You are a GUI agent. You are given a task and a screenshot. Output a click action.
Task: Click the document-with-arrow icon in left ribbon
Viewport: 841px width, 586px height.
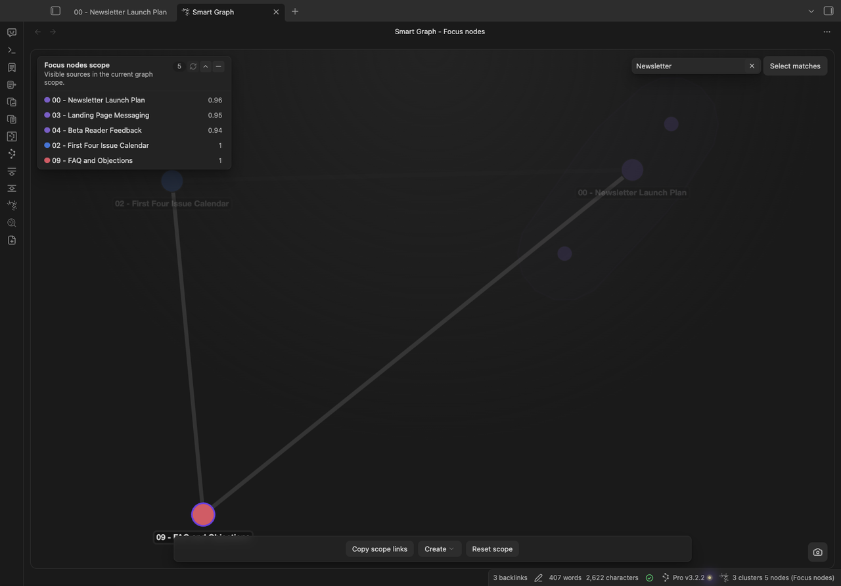pyautogui.click(x=12, y=85)
